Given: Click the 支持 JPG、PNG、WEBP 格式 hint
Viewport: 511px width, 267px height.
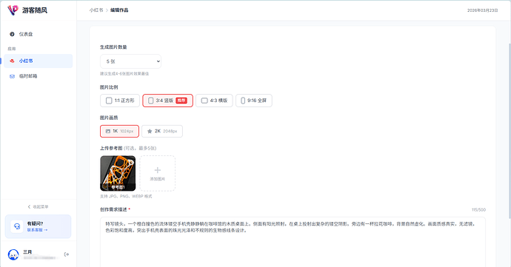Looking at the screenshot, I should coord(126,196).
